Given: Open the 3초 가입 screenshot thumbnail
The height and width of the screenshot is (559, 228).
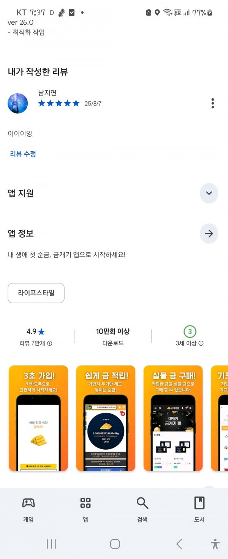Looking at the screenshot, I should [x=38, y=418].
